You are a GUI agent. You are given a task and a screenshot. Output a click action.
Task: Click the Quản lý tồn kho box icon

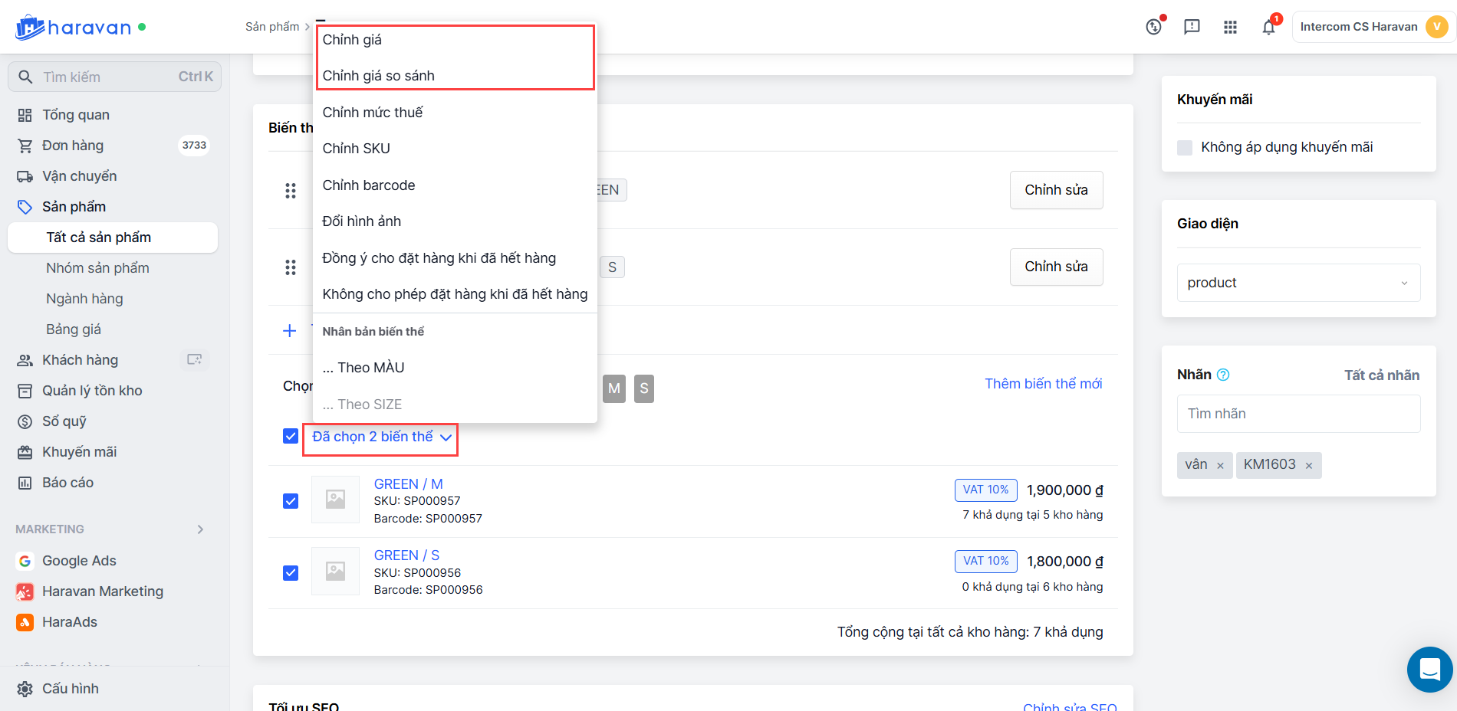[x=25, y=391]
